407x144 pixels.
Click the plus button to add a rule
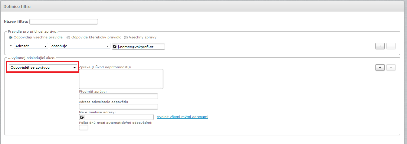380,46
